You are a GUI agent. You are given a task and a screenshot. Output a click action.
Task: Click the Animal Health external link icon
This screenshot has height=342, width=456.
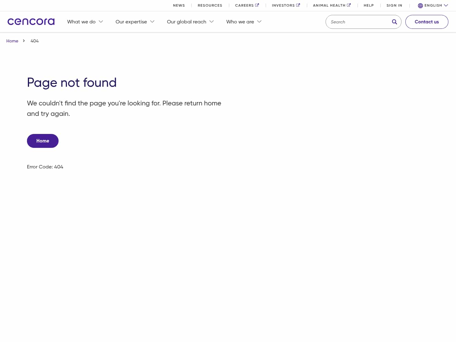tap(349, 5)
